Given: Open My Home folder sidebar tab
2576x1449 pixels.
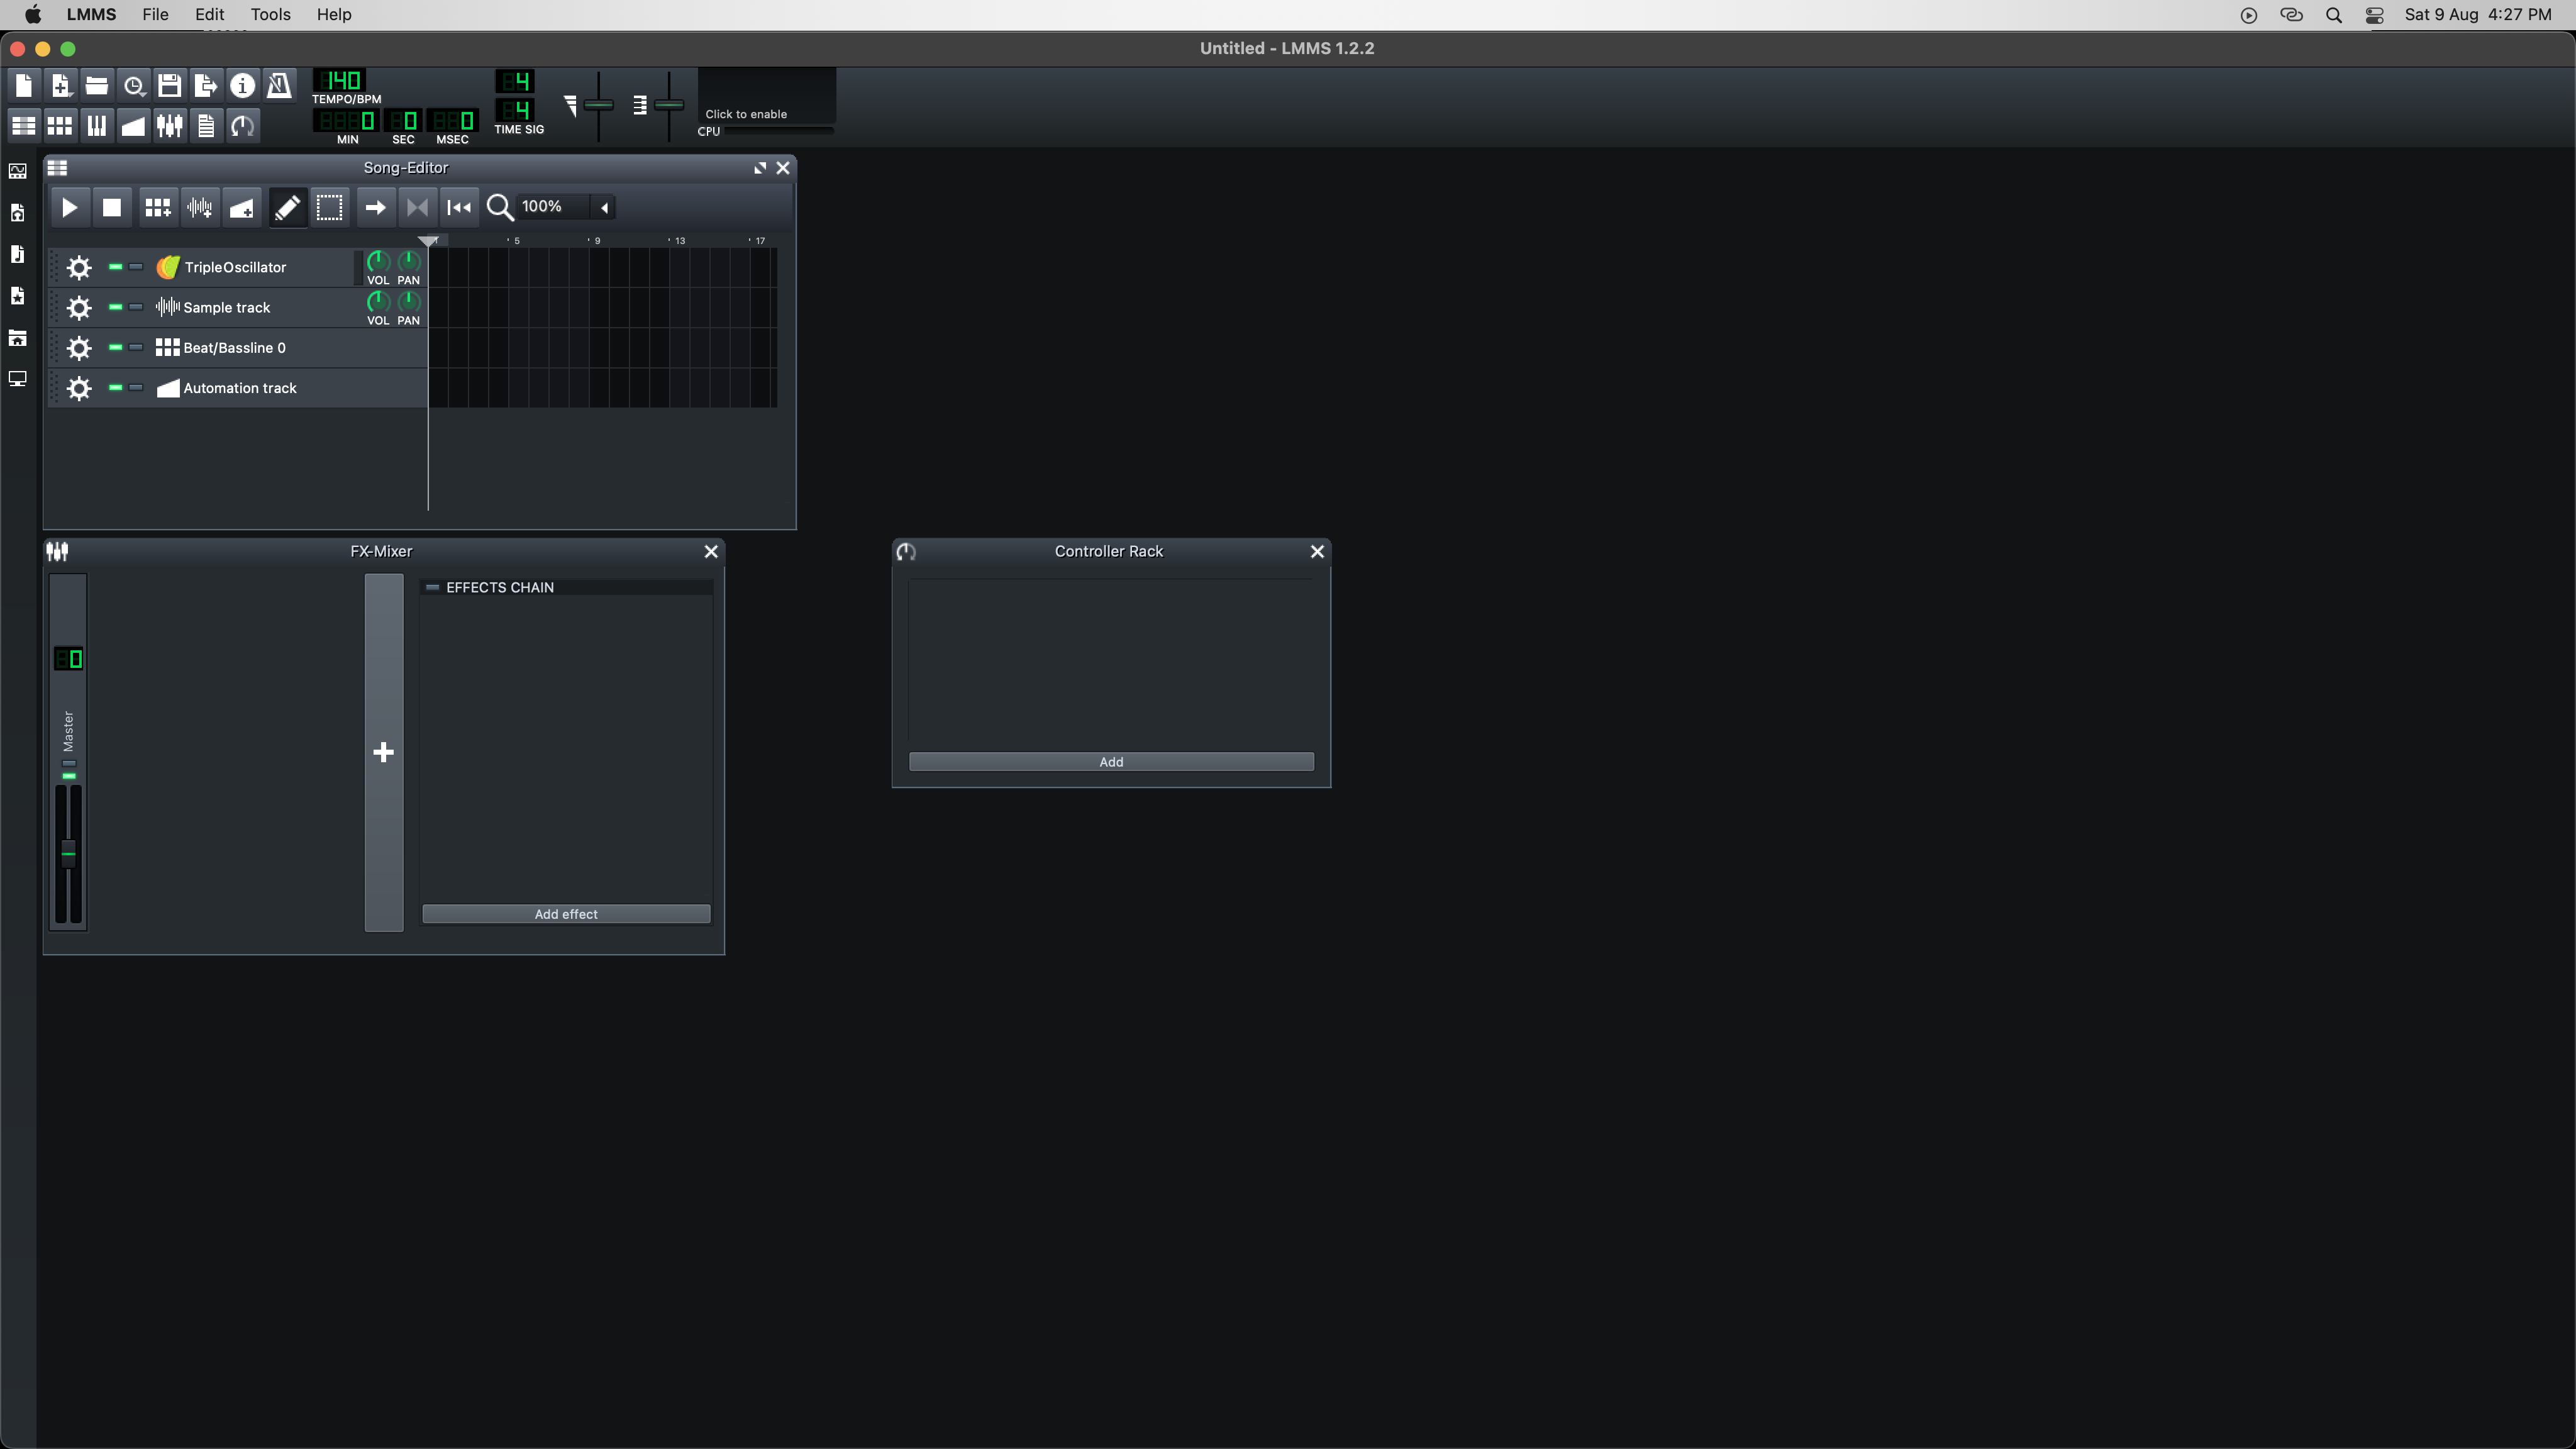Looking at the screenshot, I should tap(18, 338).
